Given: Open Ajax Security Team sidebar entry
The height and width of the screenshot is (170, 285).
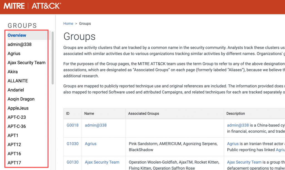Looking at the screenshot, I should tap(26, 63).
